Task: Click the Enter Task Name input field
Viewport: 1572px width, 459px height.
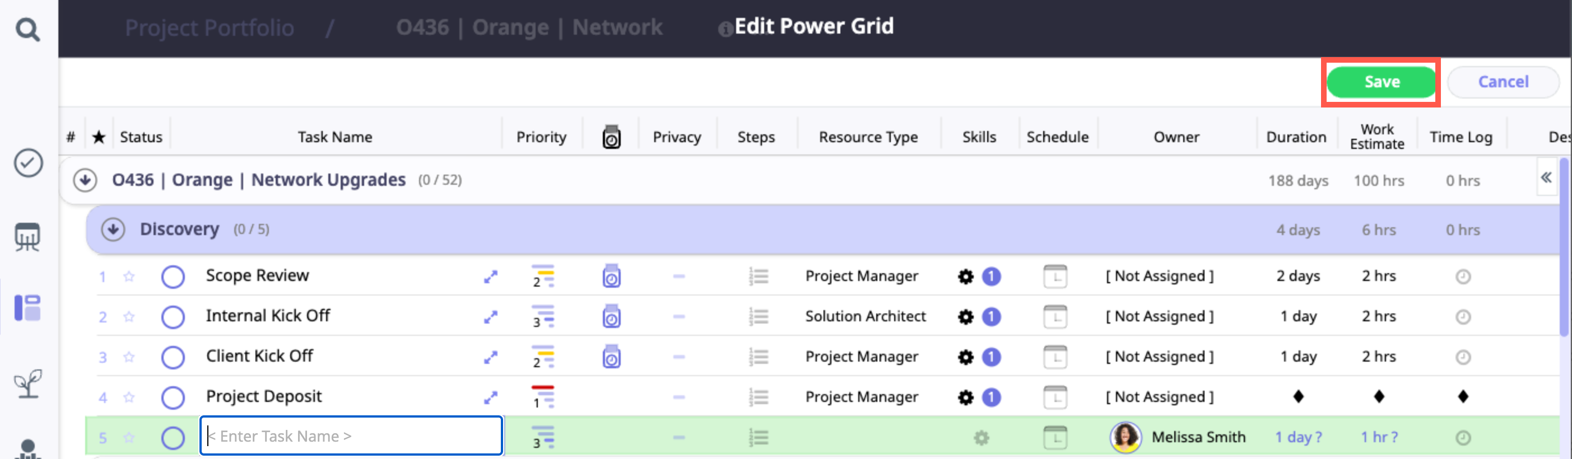Action: click(351, 436)
